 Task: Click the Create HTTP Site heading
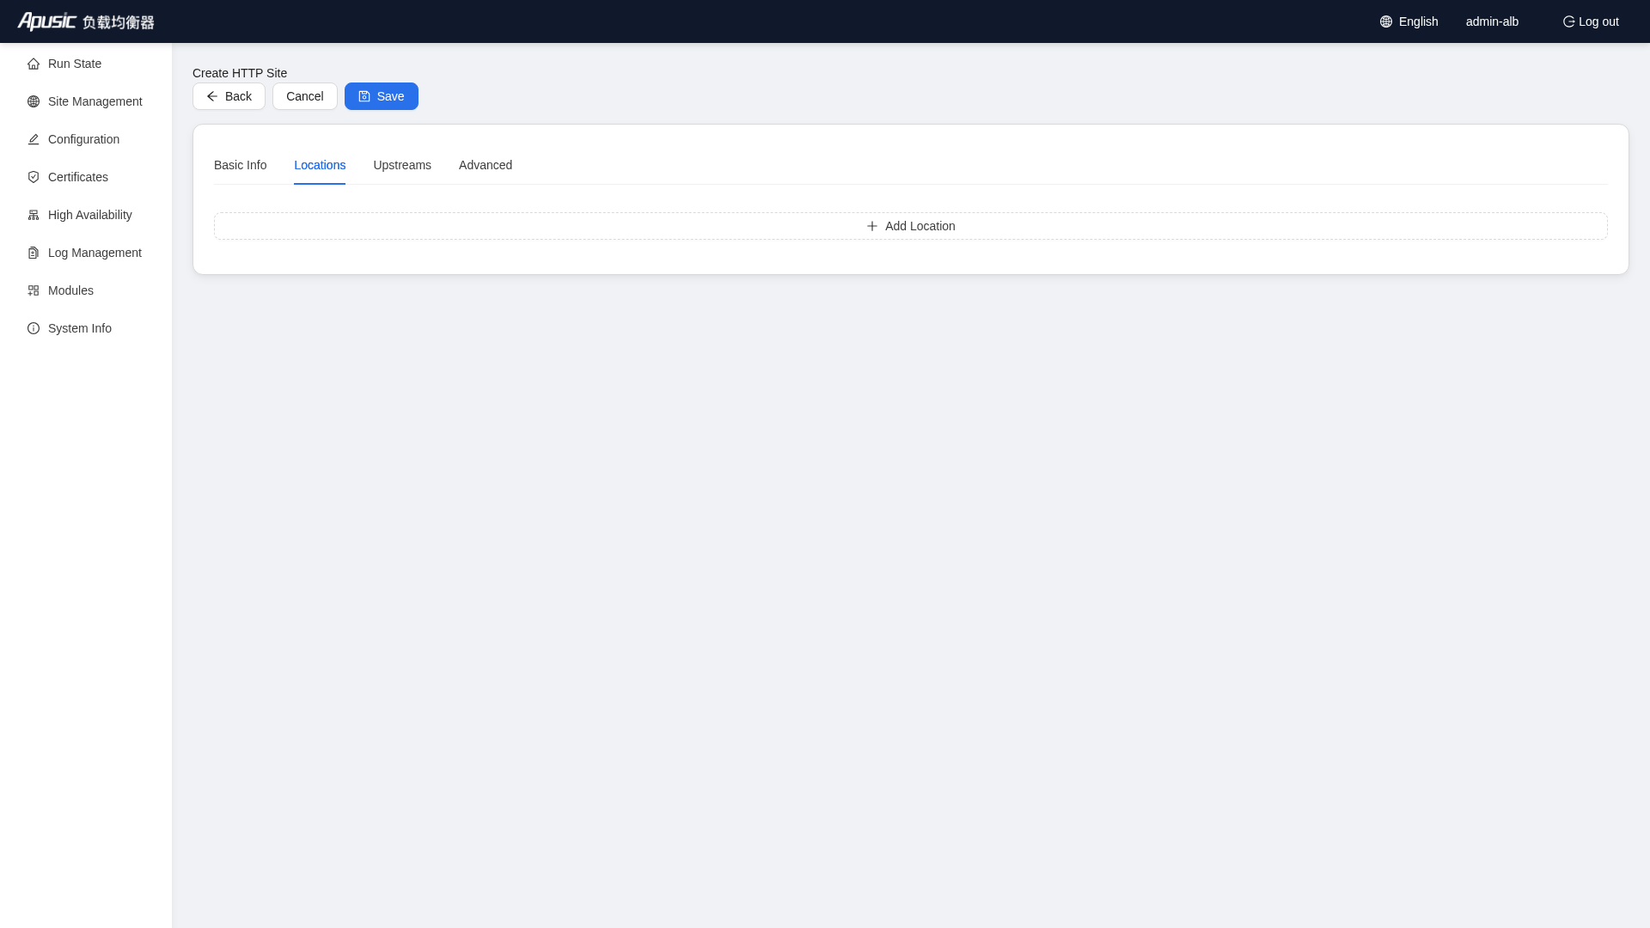coord(240,73)
